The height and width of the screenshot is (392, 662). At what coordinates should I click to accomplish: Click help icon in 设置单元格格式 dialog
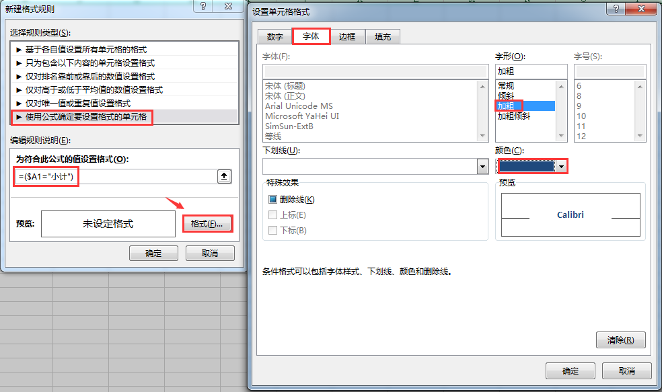pyautogui.click(x=616, y=9)
